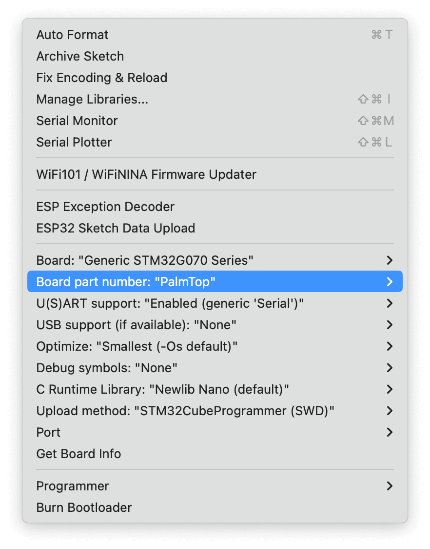The height and width of the screenshot is (549, 430).
Task: Open Manage Libraries... dialog
Action: coord(215,99)
